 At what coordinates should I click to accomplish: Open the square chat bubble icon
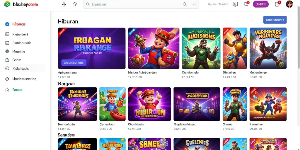(235, 4)
